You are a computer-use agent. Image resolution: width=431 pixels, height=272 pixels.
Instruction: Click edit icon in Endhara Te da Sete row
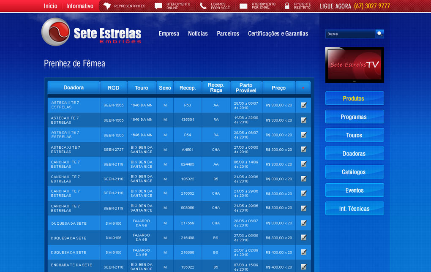pyautogui.click(x=303, y=267)
